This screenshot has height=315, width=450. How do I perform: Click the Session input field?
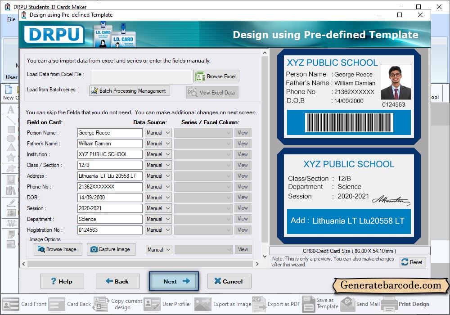coord(110,208)
